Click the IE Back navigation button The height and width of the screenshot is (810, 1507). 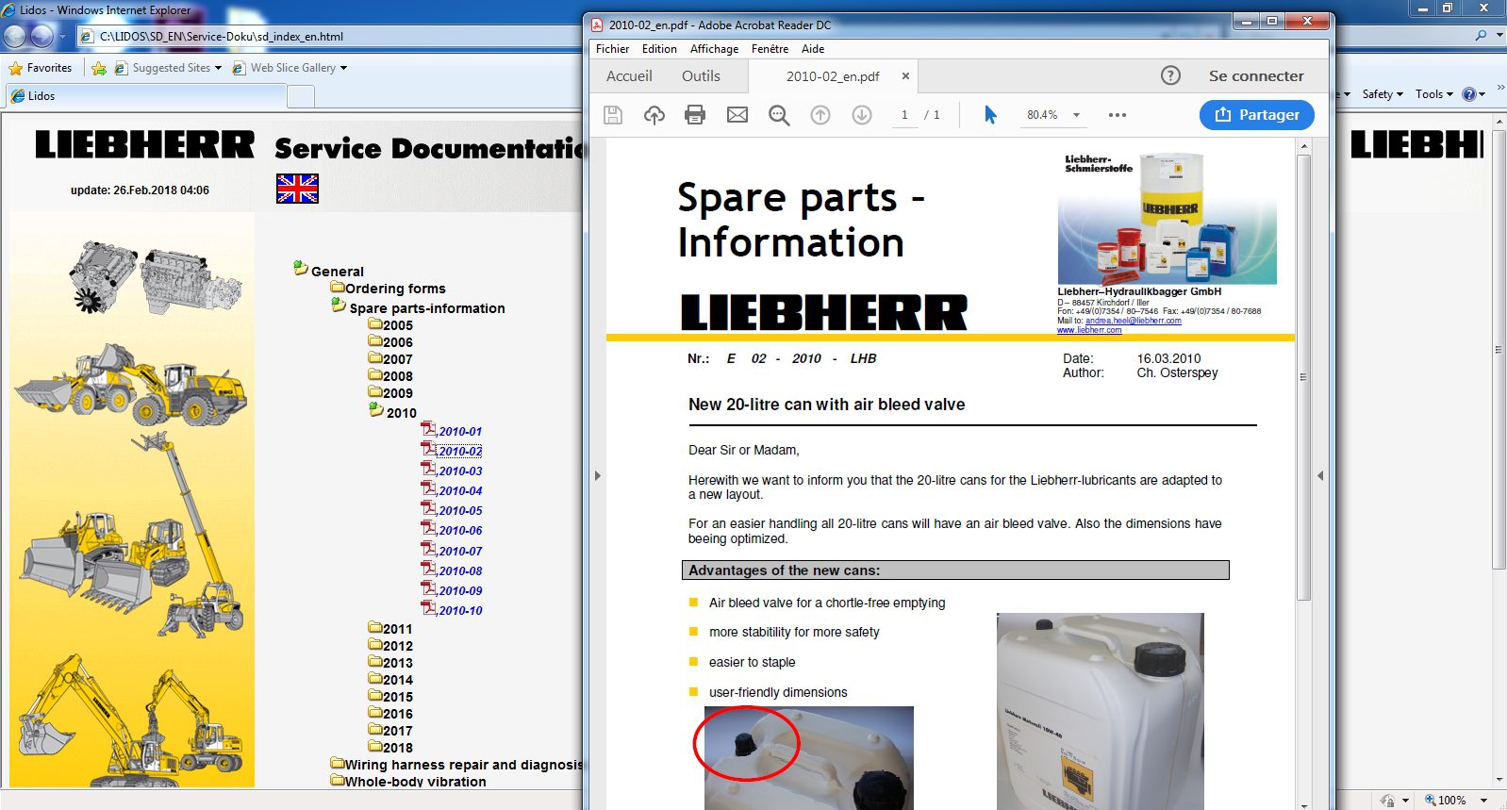pos(15,36)
